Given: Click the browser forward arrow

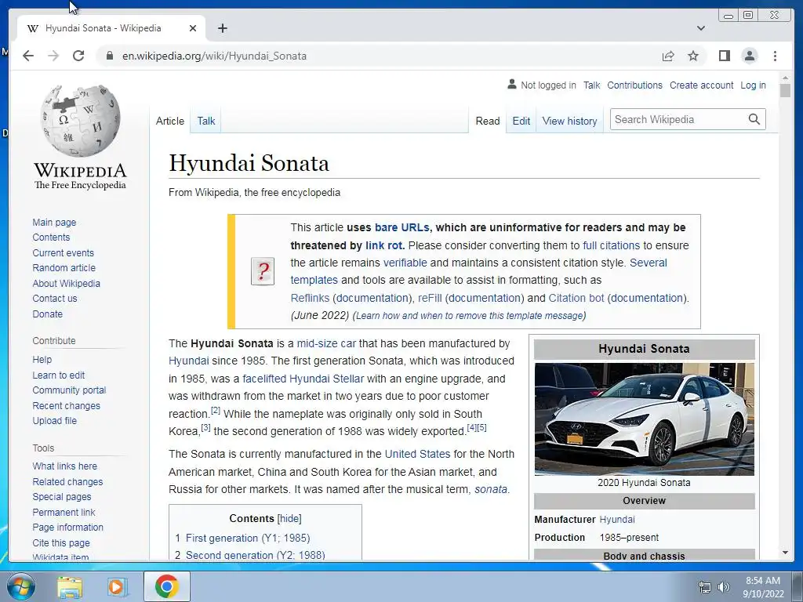Looking at the screenshot, I should (53, 56).
